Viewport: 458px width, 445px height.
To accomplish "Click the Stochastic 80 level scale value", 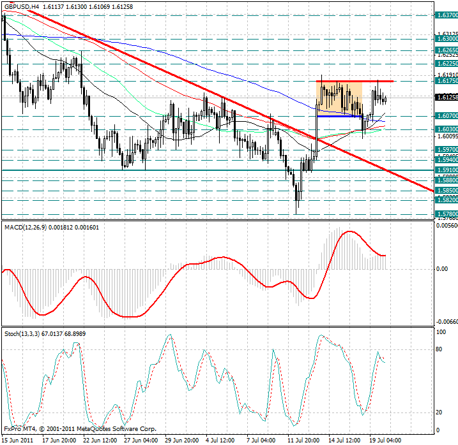I will point(439,349).
